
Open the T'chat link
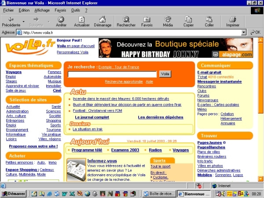tap(202, 77)
